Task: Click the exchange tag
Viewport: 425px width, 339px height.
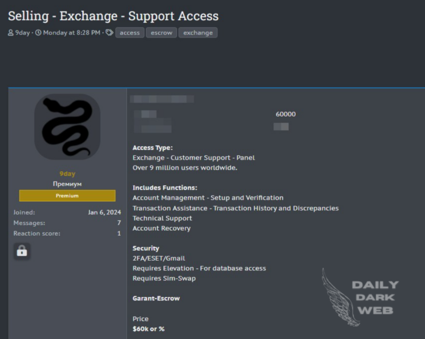Action: pos(198,33)
